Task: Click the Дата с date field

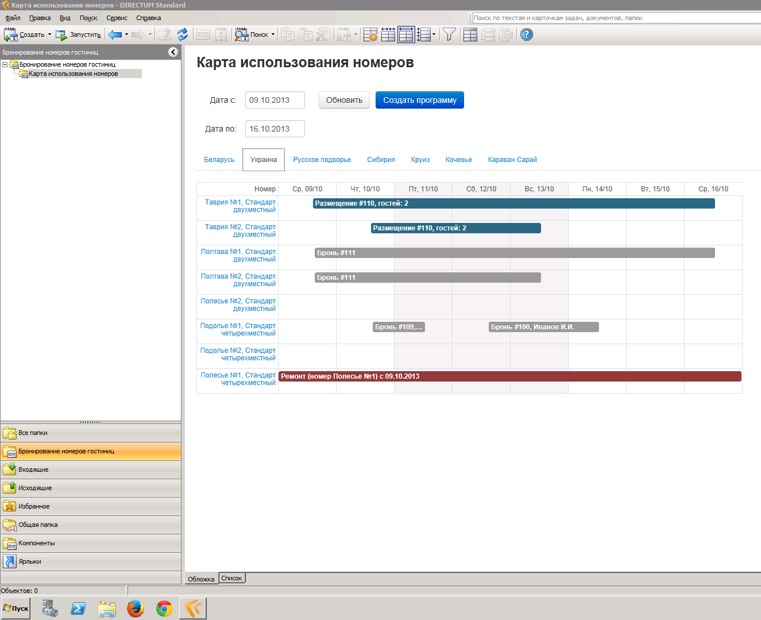Action: point(275,100)
